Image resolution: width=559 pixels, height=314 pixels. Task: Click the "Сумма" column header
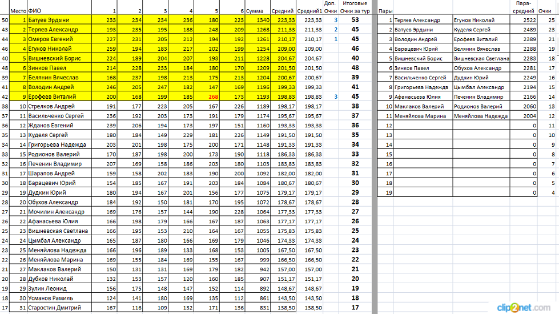pos(255,11)
